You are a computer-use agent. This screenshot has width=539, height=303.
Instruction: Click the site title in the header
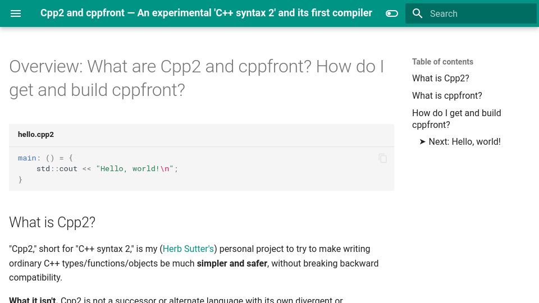[x=206, y=13]
